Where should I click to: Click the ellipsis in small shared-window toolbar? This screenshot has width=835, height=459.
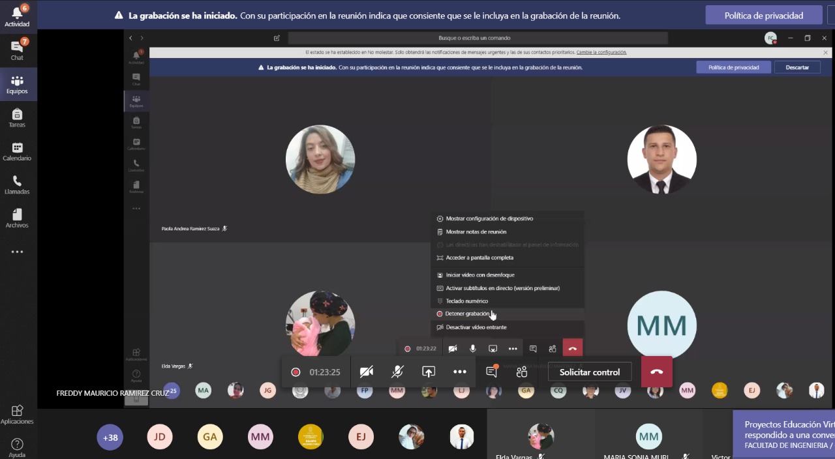tap(513, 349)
